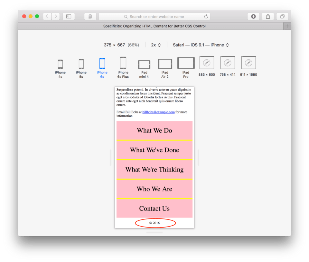Click the Ghostery ghost extension icon
The height and width of the screenshot is (262, 309).
pos(90,16)
